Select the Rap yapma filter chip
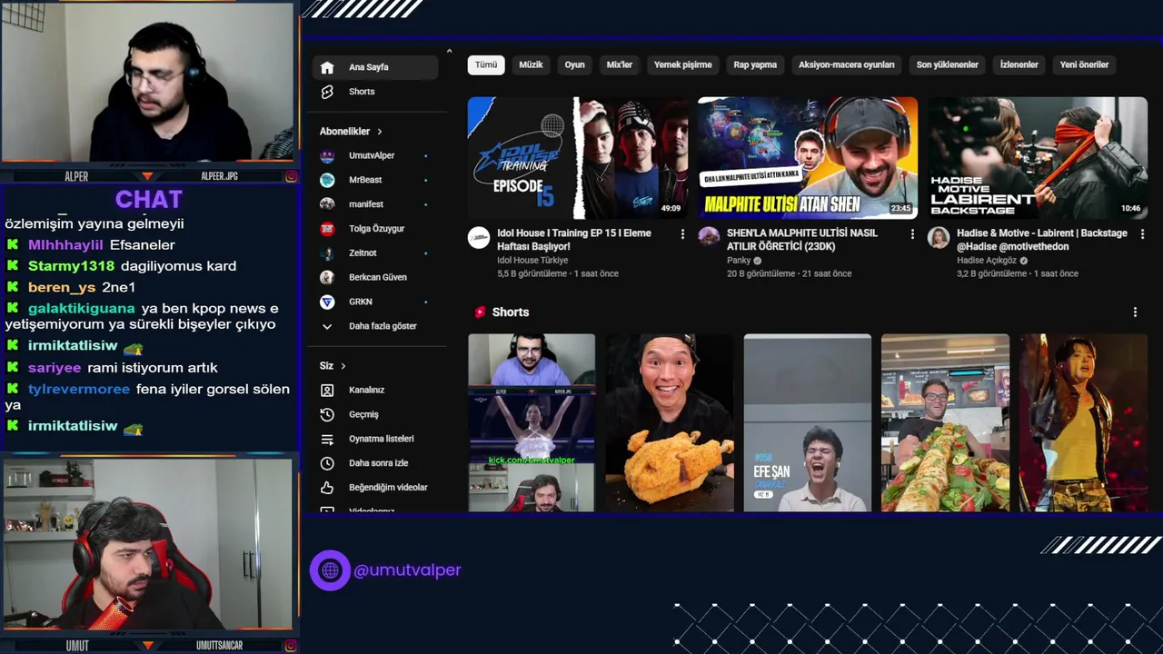The height and width of the screenshot is (654, 1163). point(755,64)
